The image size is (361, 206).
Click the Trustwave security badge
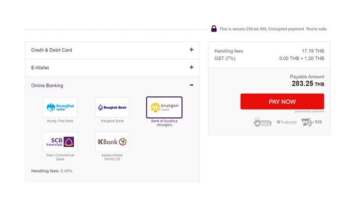click(287, 123)
